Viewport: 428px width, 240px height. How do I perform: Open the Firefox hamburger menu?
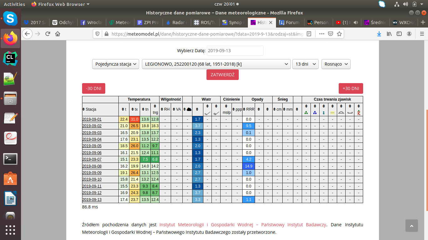420,34
